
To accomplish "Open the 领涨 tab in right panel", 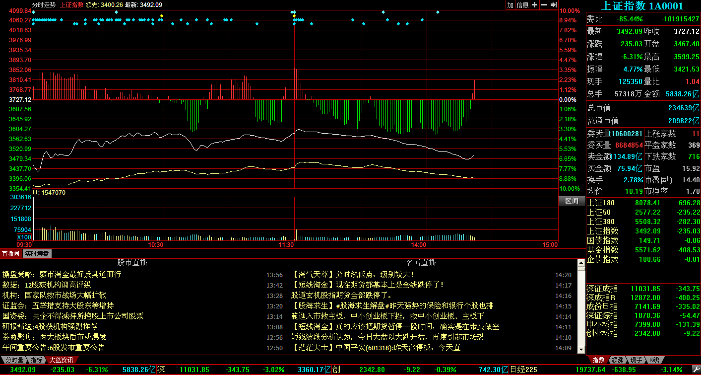I will point(617,360).
